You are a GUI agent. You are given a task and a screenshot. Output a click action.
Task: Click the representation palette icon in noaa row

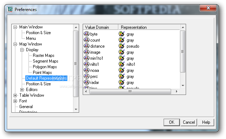click(x=122, y=70)
